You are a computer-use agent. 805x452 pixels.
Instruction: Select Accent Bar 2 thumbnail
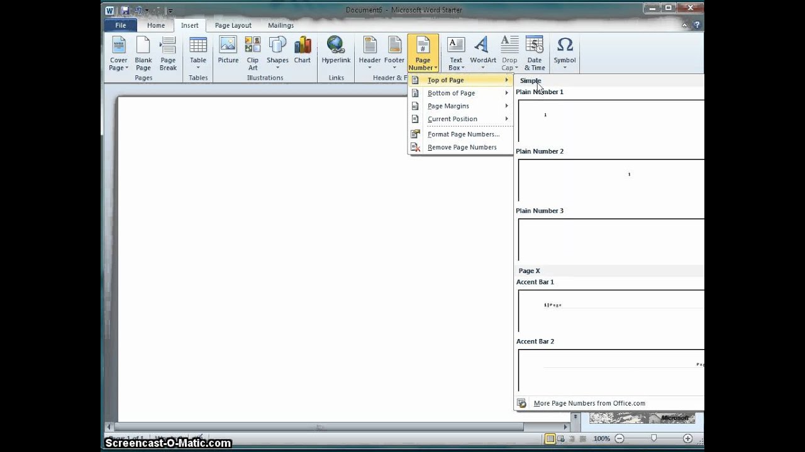coord(610,370)
